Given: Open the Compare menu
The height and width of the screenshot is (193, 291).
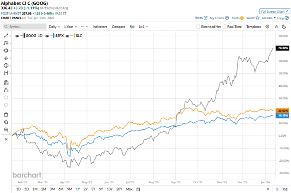Looking at the screenshot, I should pyautogui.click(x=118, y=27).
